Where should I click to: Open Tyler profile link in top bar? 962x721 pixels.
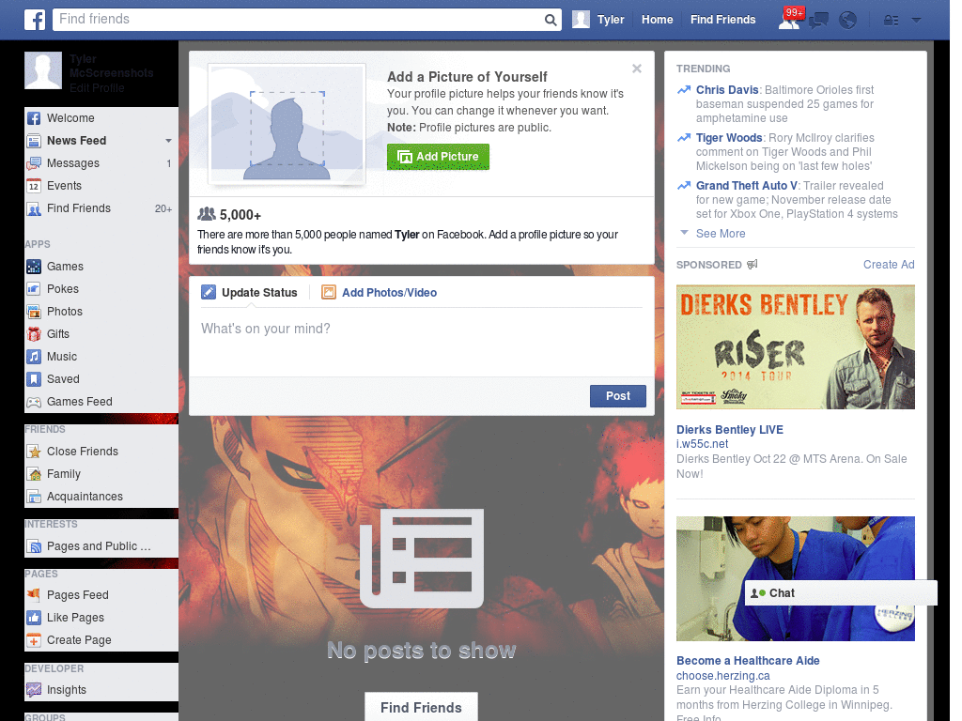pyautogui.click(x=611, y=20)
